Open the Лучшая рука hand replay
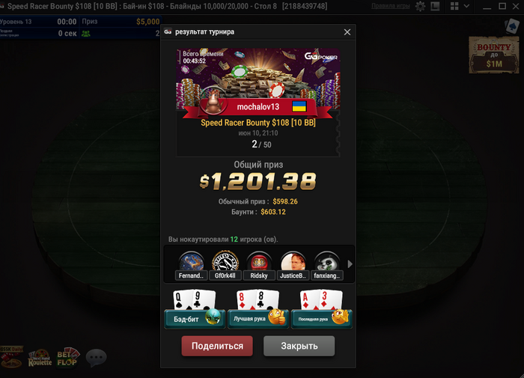Viewport: 524px width, 378px height. [258, 309]
